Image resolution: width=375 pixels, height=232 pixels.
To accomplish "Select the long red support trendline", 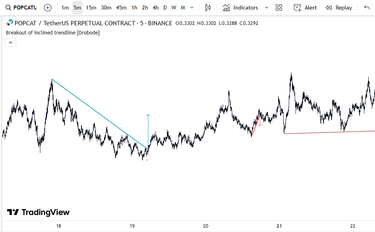I will click(x=330, y=132).
